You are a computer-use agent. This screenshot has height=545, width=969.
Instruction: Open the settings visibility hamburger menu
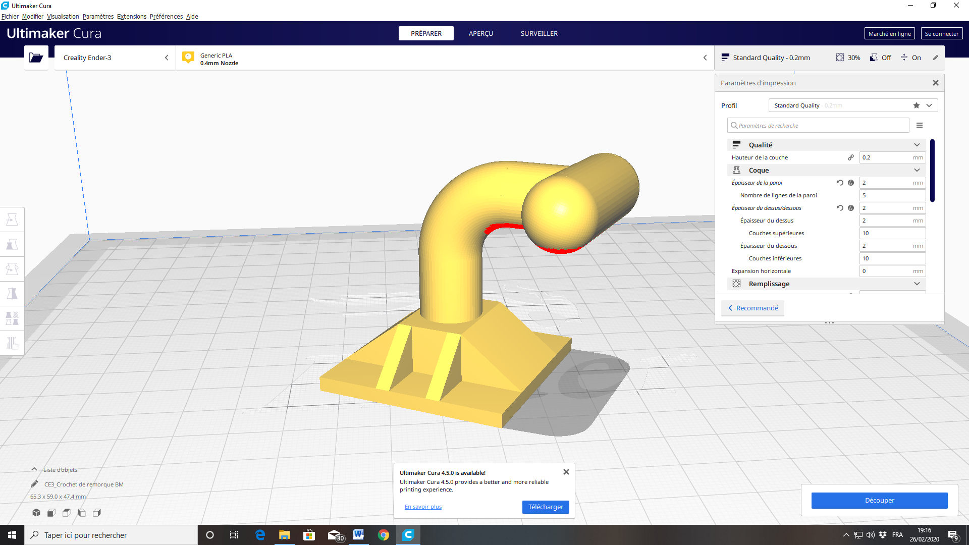[x=920, y=125]
